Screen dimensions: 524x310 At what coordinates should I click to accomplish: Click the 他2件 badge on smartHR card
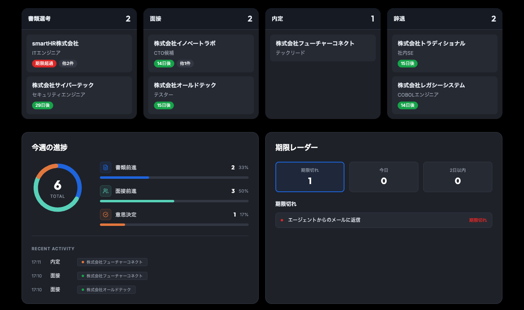68,63
